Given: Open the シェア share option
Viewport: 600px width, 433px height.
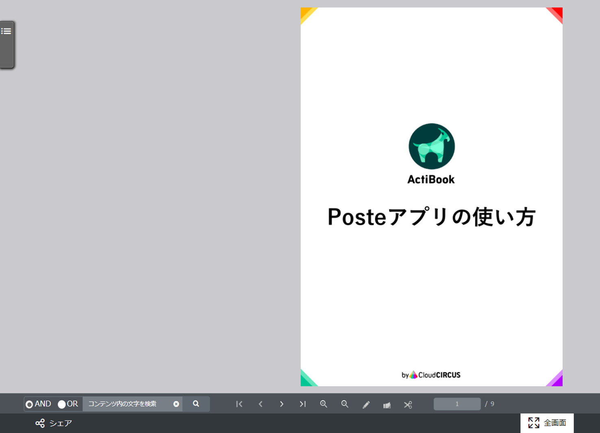Looking at the screenshot, I should tap(54, 423).
